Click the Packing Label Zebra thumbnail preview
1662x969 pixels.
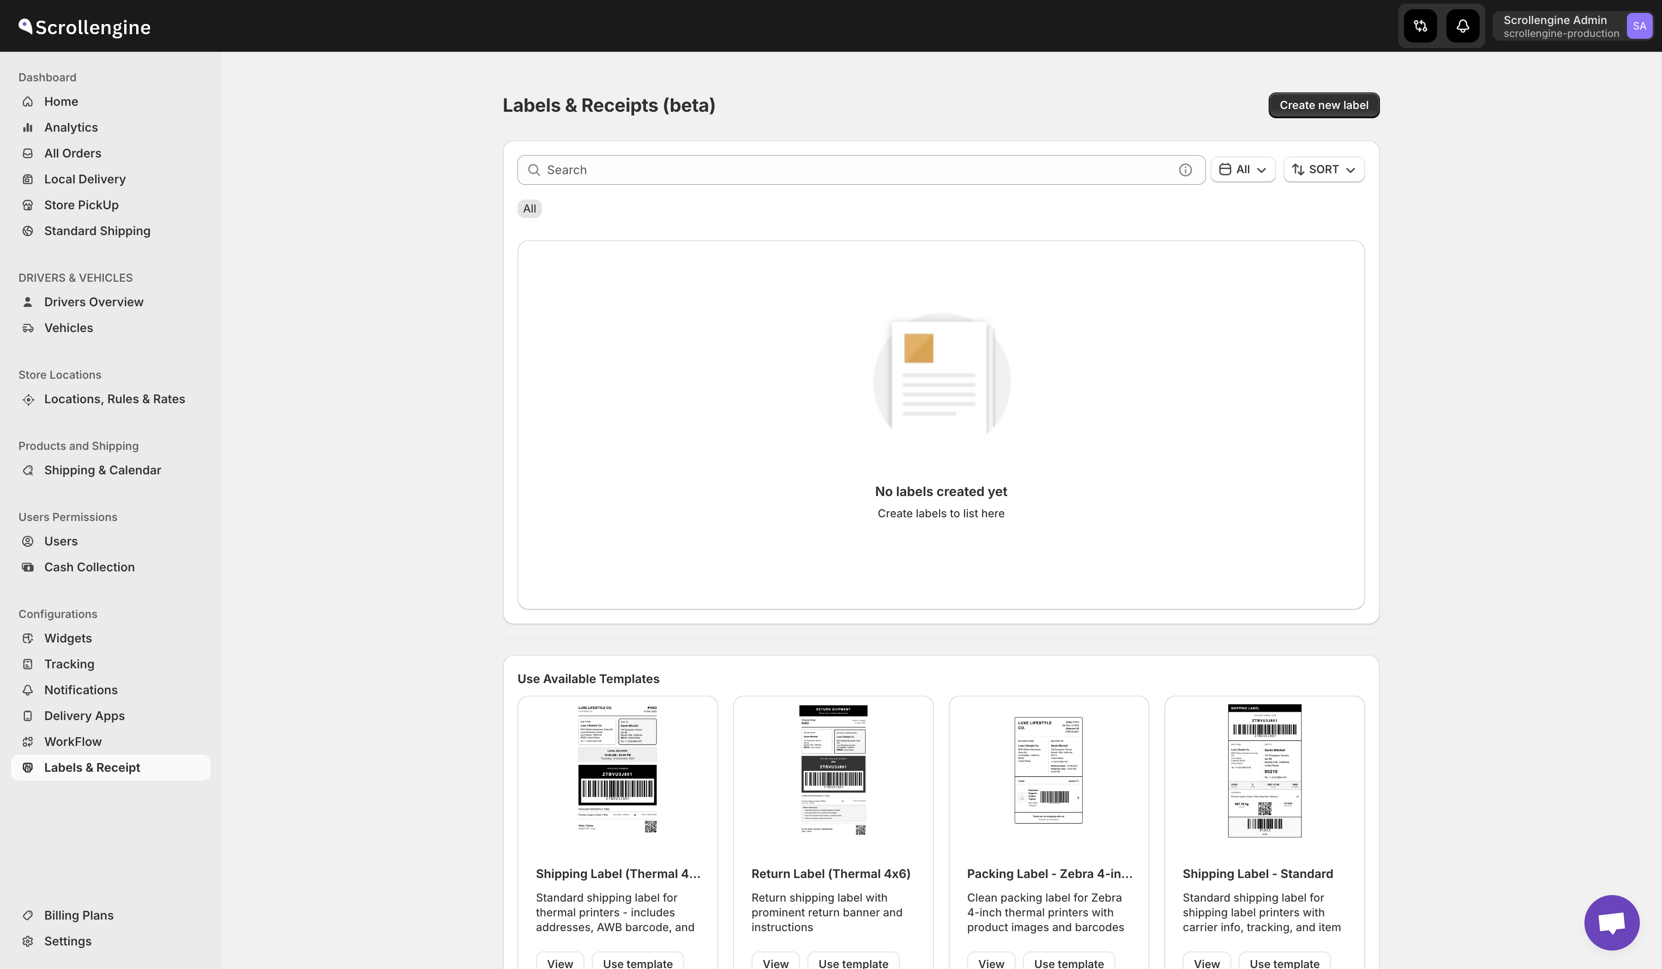[x=1048, y=770]
